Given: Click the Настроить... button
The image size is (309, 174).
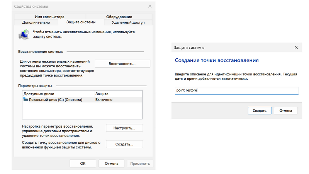Looking at the screenshot, I should click(124, 128).
